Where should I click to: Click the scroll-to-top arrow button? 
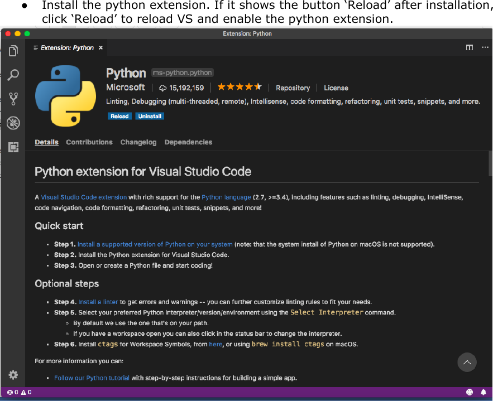tap(467, 363)
